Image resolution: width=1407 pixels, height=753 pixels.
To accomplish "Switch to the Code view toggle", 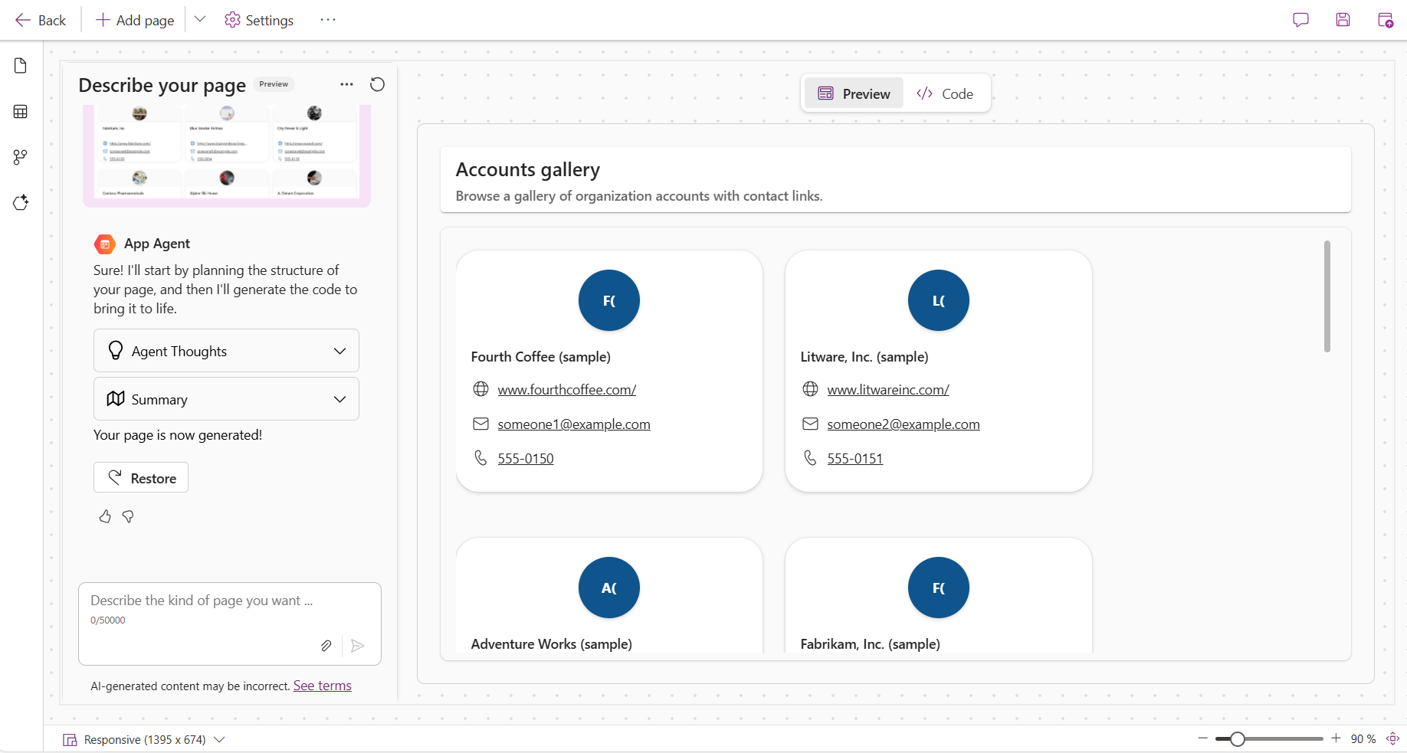I will point(945,93).
